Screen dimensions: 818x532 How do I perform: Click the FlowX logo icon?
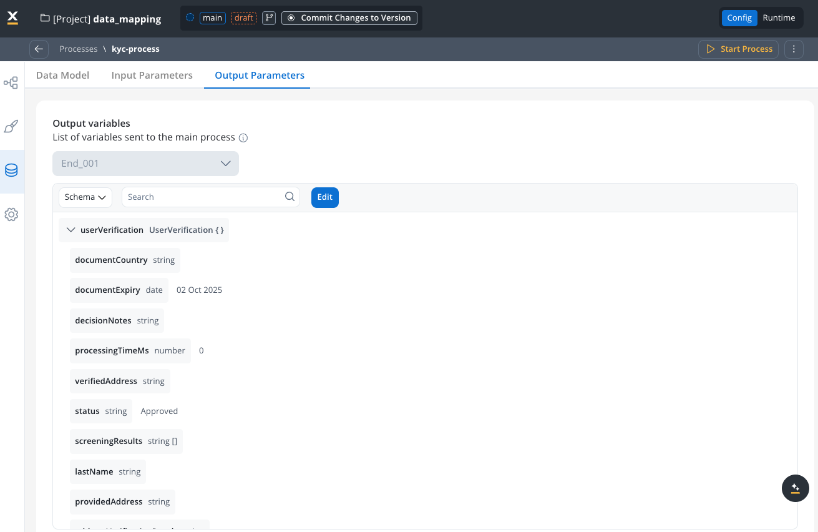click(x=12, y=18)
